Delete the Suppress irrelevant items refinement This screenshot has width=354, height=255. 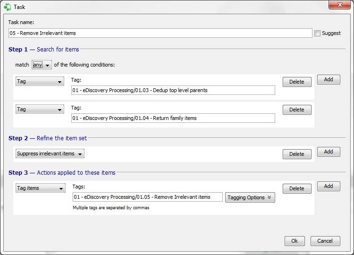(x=297, y=154)
